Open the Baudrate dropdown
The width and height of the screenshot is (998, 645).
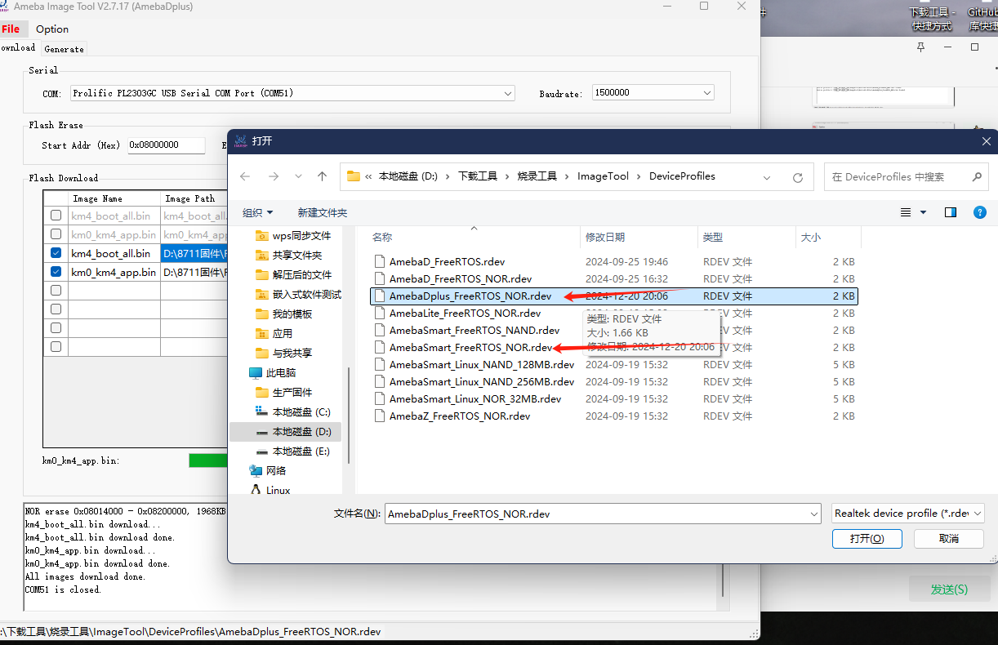click(707, 92)
